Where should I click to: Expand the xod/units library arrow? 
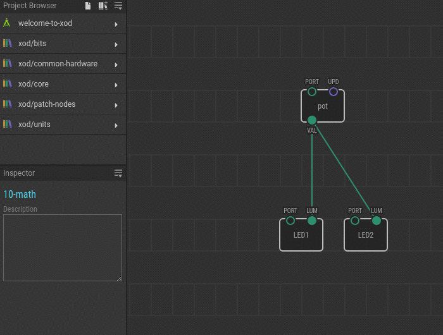click(116, 125)
